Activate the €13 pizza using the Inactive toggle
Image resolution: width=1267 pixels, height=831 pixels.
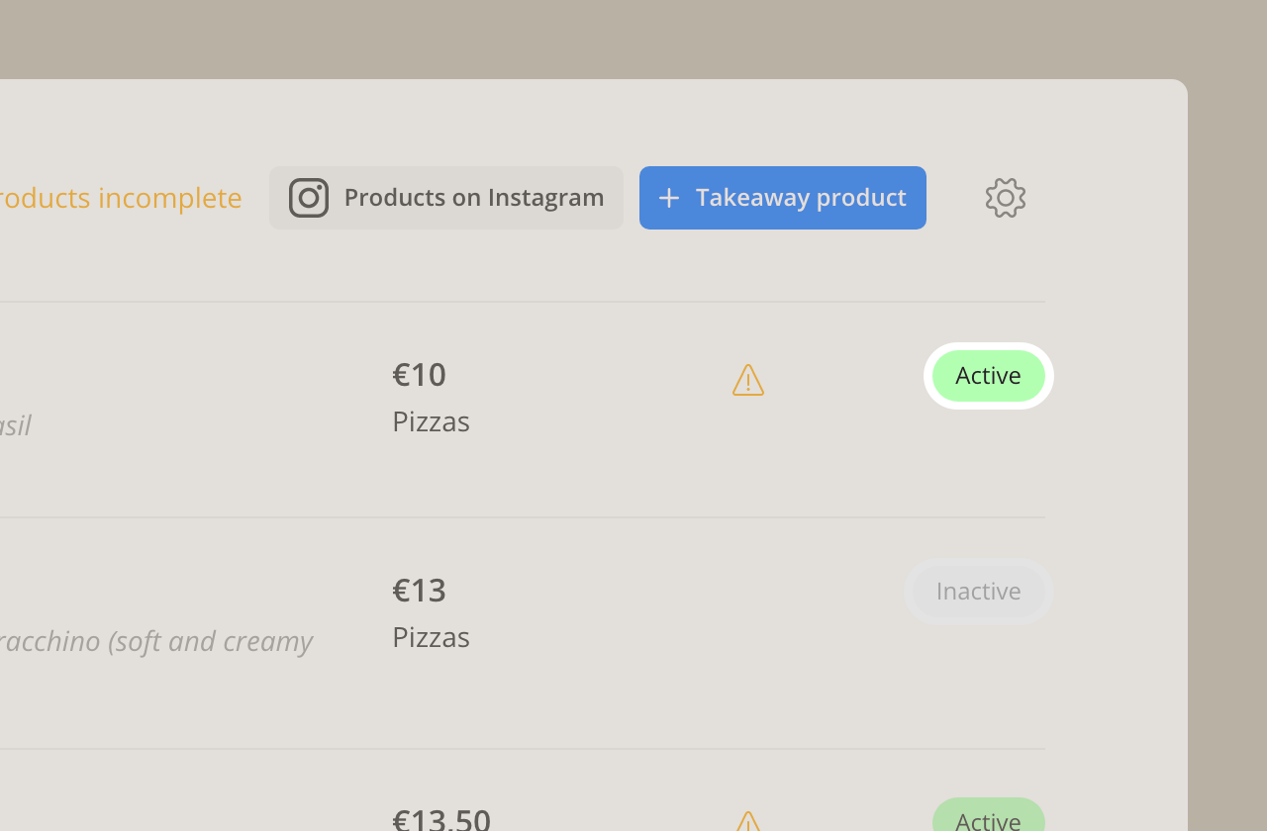coord(978,592)
